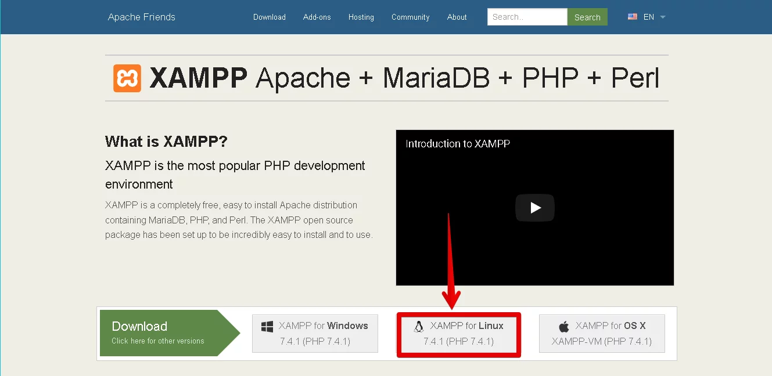Viewport: 772px width, 376px height.
Task: Open the Download menu item
Action: click(x=270, y=17)
